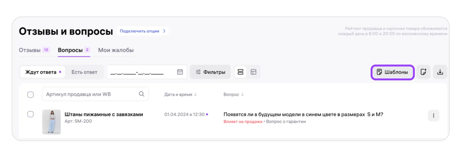This screenshot has width=460, height=156.
Task: Select the Есть ответ toggle
Action: point(84,72)
